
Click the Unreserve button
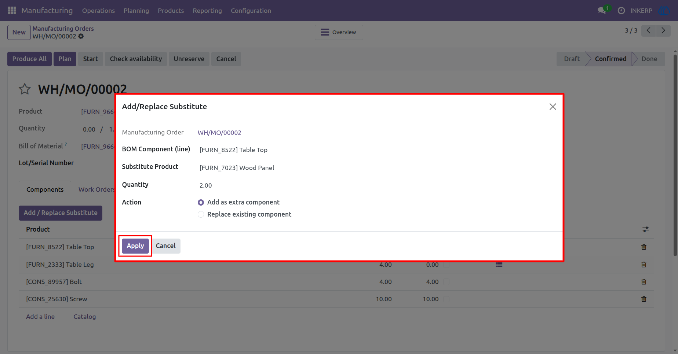click(189, 59)
